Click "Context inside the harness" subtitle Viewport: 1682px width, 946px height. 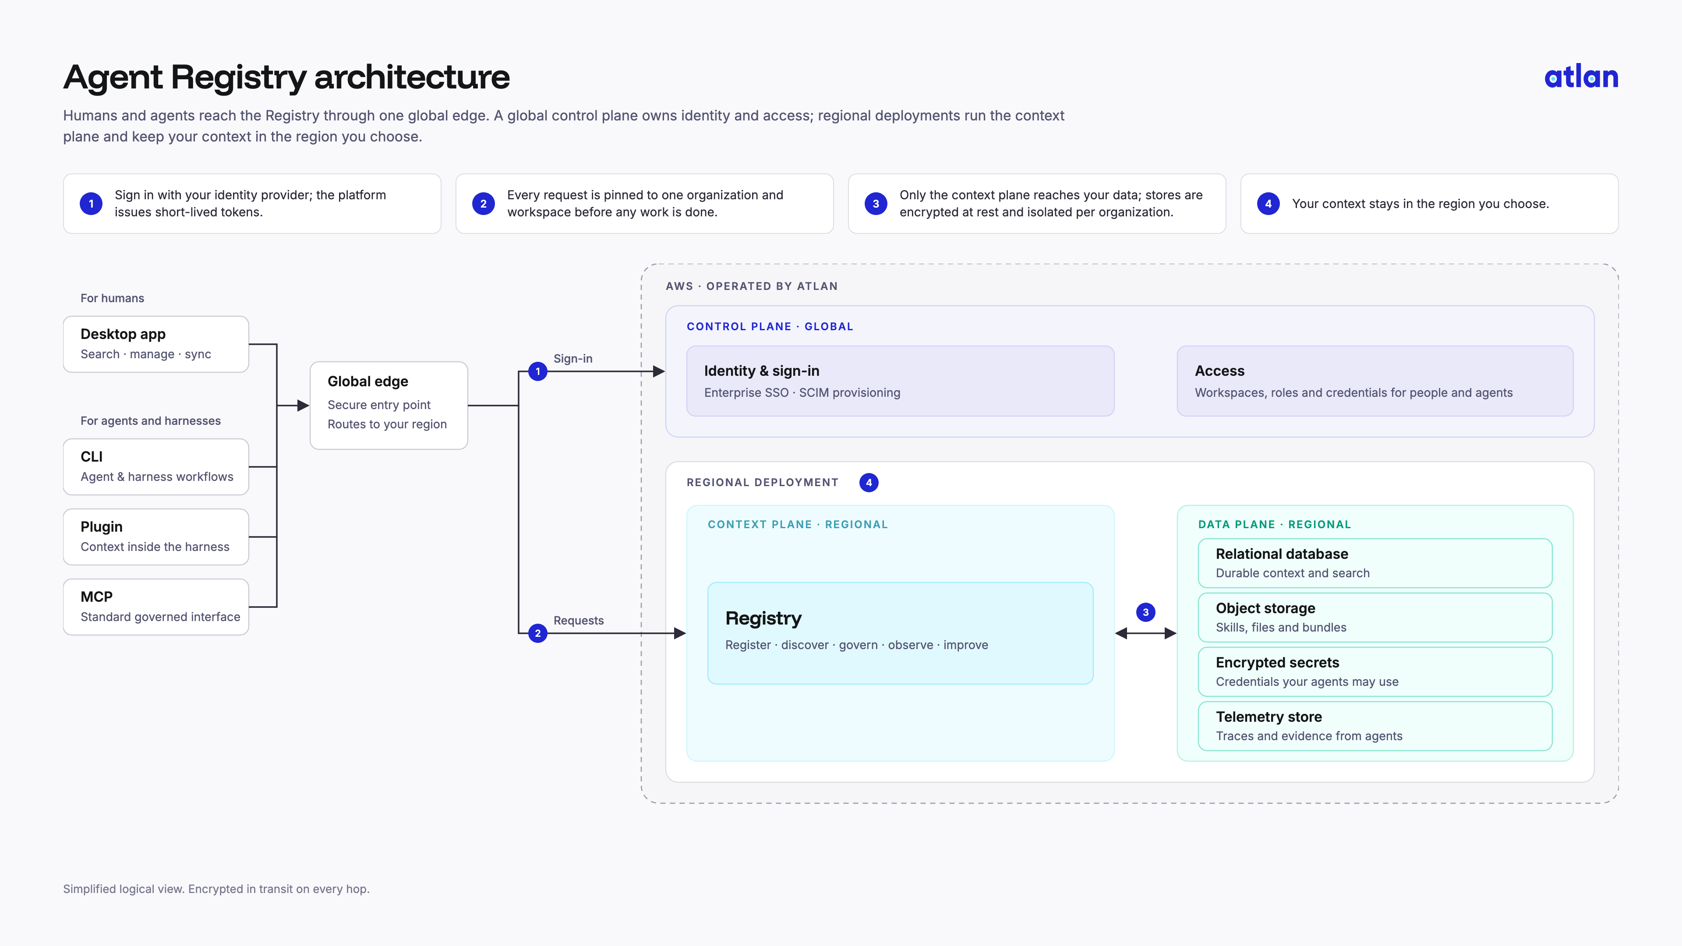pos(155,547)
